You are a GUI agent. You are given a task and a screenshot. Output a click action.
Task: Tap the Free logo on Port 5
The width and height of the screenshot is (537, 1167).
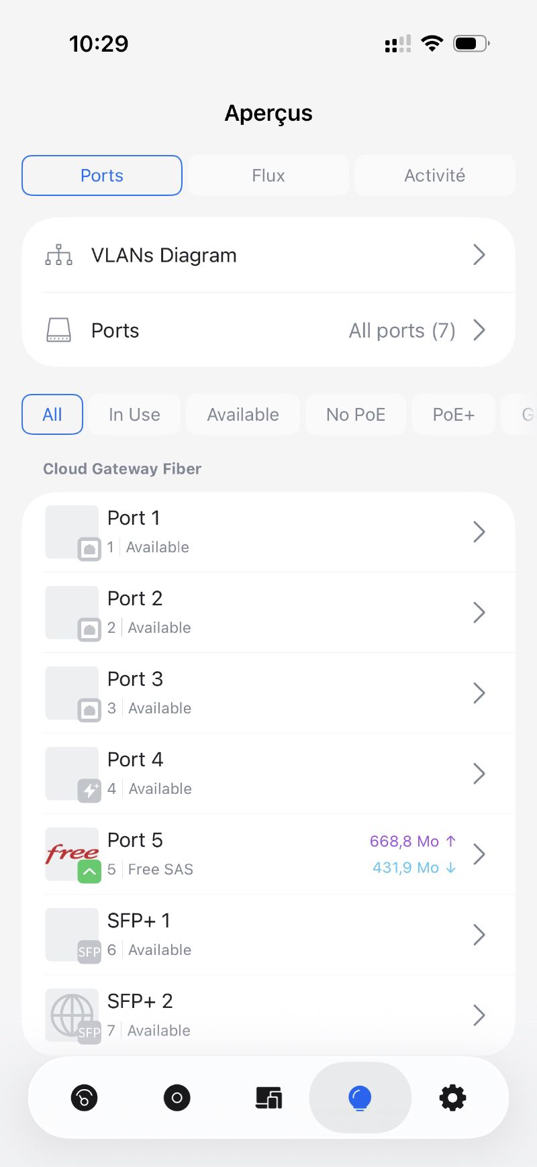click(72, 854)
